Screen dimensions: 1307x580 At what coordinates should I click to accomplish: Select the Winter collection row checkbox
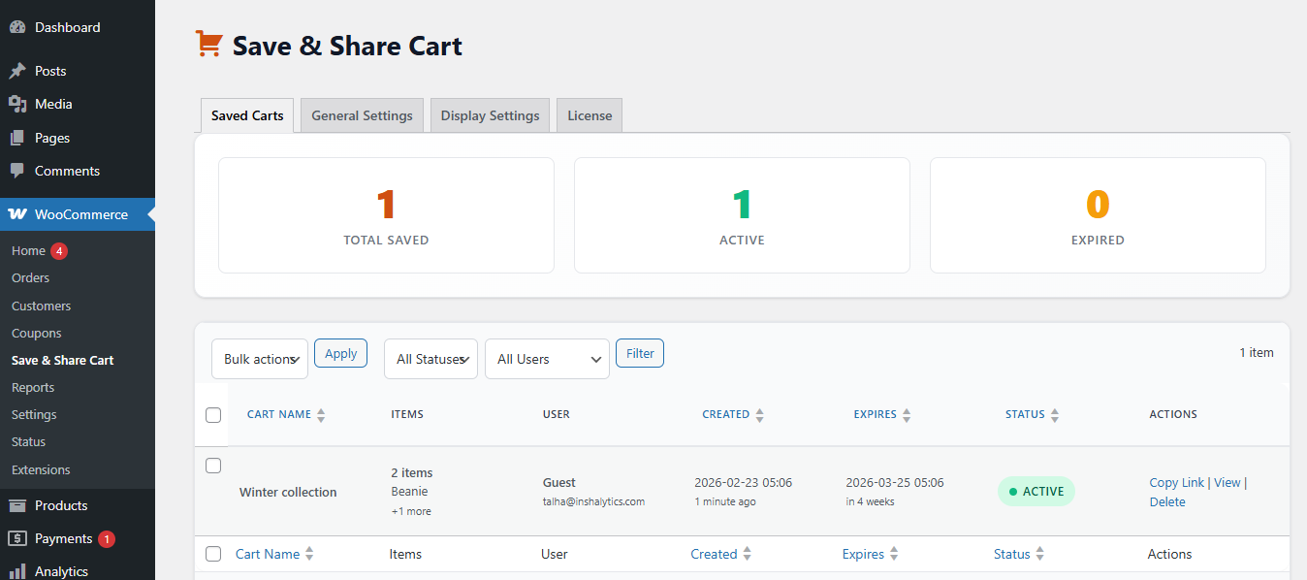click(x=213, y=466)
